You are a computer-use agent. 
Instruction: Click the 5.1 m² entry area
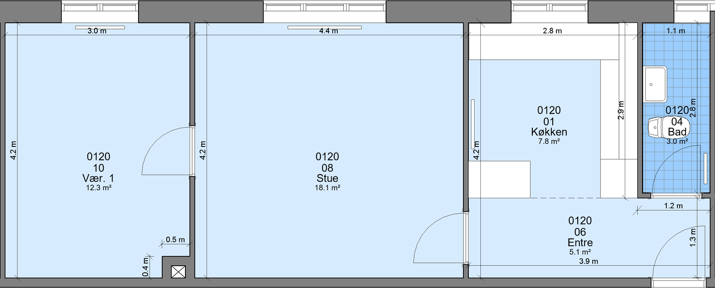pos(580,252)
